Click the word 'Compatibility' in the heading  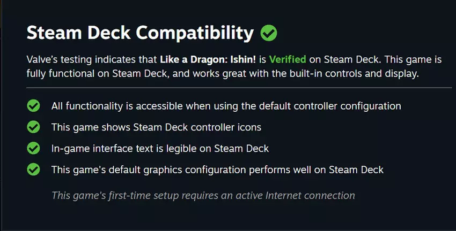point(195,33)
